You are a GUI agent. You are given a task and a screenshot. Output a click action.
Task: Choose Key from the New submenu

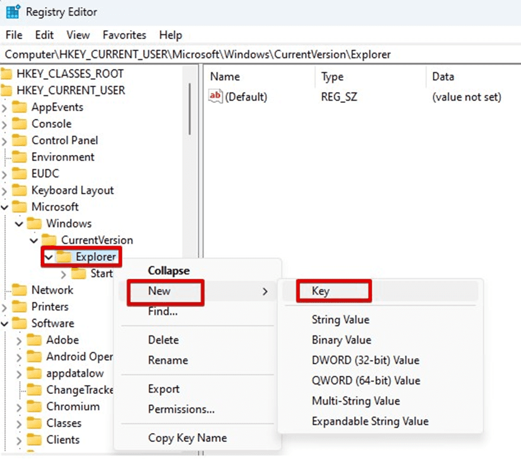(x=320, y=290)
